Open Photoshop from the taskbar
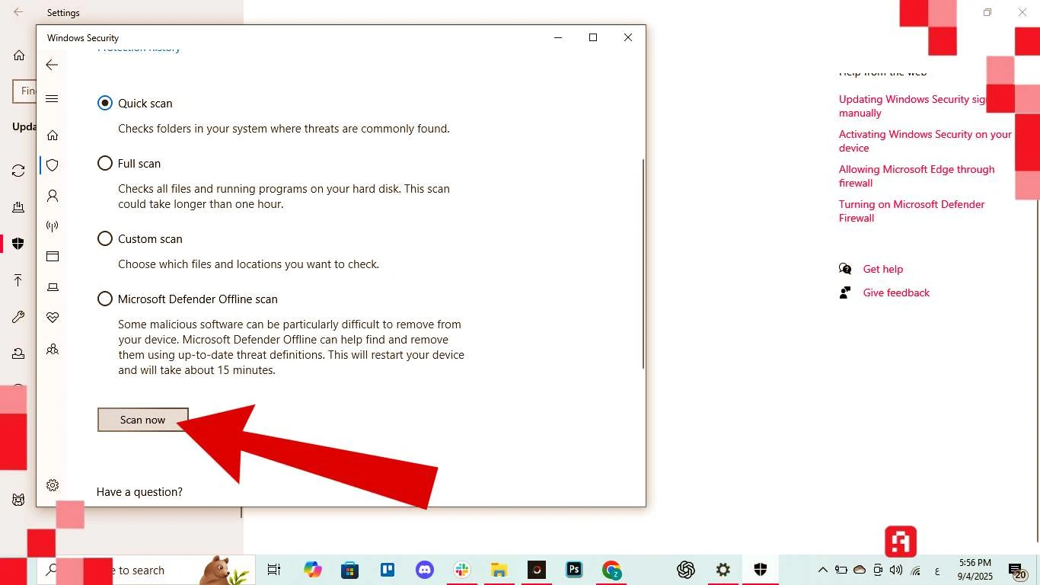 pyautogui.click(x=574, y=570)
